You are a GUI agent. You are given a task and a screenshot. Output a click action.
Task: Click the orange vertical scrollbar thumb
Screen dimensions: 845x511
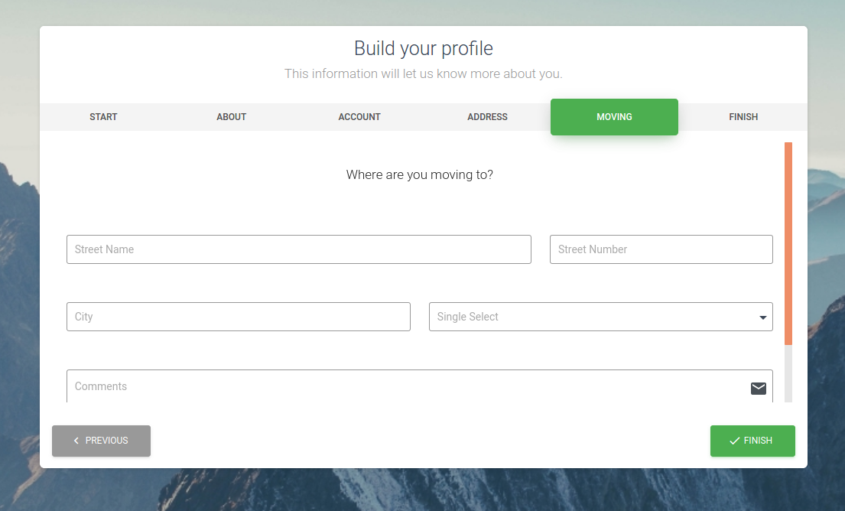(x=788, y=243)
